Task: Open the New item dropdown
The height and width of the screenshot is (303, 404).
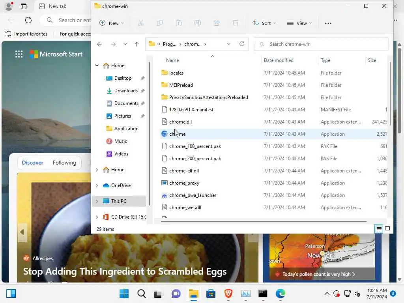Action: (112, 23)
